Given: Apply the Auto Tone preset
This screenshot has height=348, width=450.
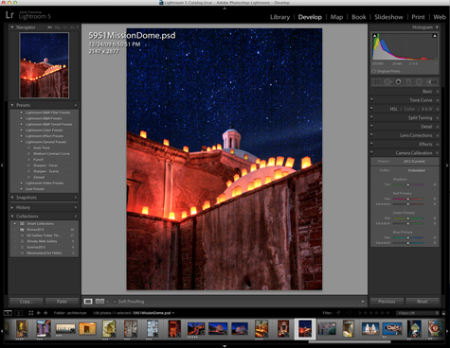Looking at the screenshot, I should tap(42, 148).
